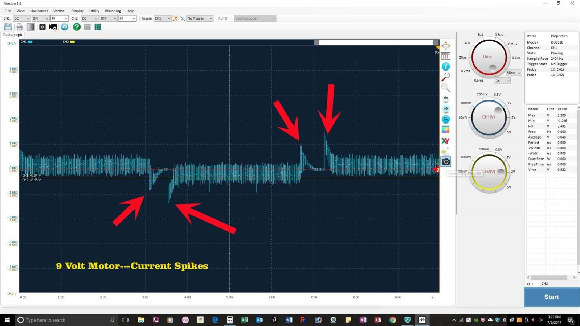Open the View menu
This screenshot has width=580, height=326.
[x=21, y=11]
